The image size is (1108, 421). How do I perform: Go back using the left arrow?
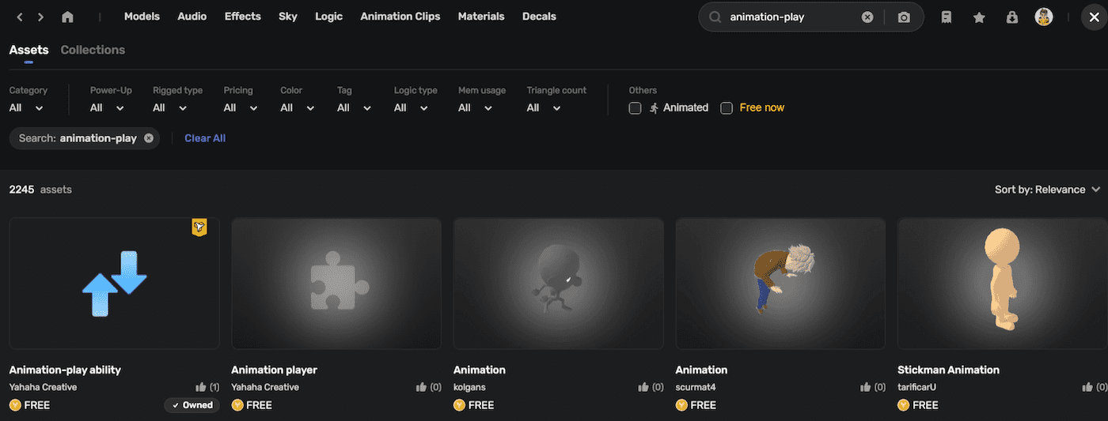pyautogui.click(x=20, y=17)
